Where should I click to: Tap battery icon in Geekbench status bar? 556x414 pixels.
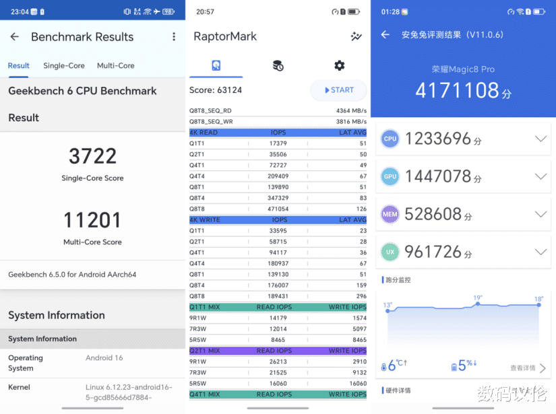coord(168,11)
